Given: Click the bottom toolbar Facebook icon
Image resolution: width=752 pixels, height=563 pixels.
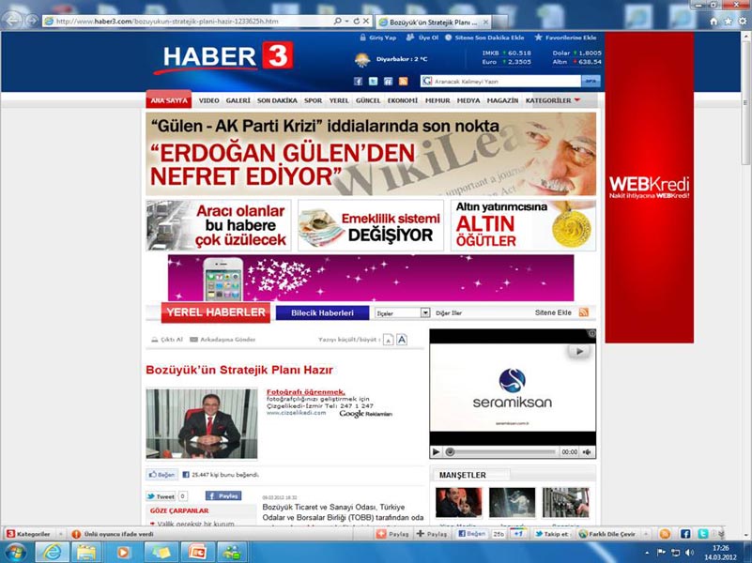Looking at the screenshot, I should tap(685, 533).
